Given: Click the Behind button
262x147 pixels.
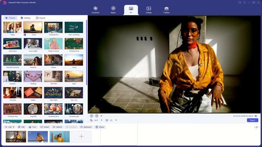Looking at the screenshot, I should 57,127.
